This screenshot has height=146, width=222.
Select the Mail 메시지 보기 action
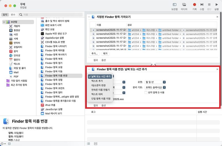[52, 113]
